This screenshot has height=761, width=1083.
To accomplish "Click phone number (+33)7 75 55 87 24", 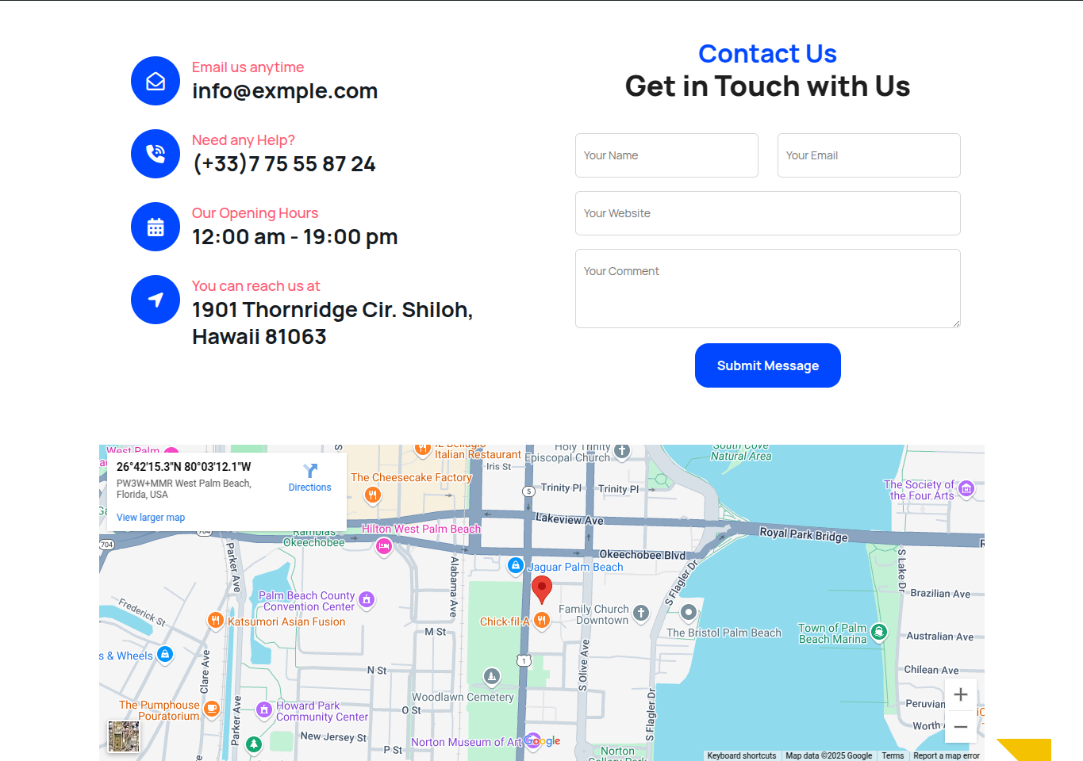I will [x=284, y=164].
